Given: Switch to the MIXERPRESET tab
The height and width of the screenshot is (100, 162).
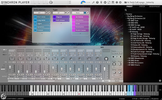Looking at the screenshot, I should 155,7.
